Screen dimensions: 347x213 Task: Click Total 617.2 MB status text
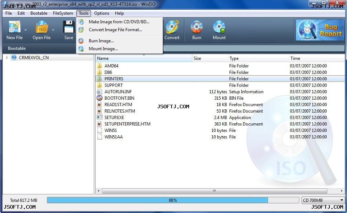pyautogui.click(x=24, y=200)
